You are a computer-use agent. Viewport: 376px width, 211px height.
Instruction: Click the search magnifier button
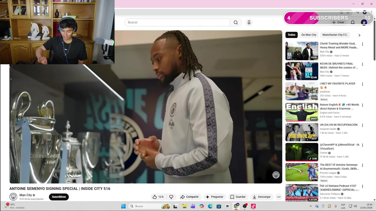pyautogui.click(x=236, y=22)
